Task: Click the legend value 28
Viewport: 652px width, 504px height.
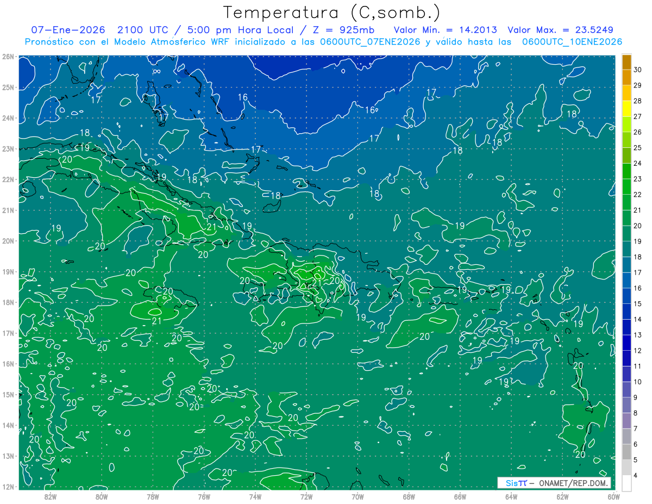Action: [x=638, y=101]
